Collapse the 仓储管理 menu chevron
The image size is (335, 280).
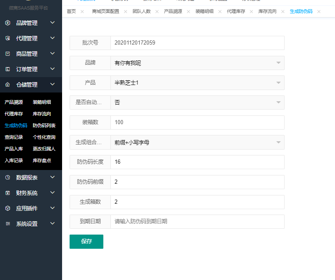[x=52, y=84]
